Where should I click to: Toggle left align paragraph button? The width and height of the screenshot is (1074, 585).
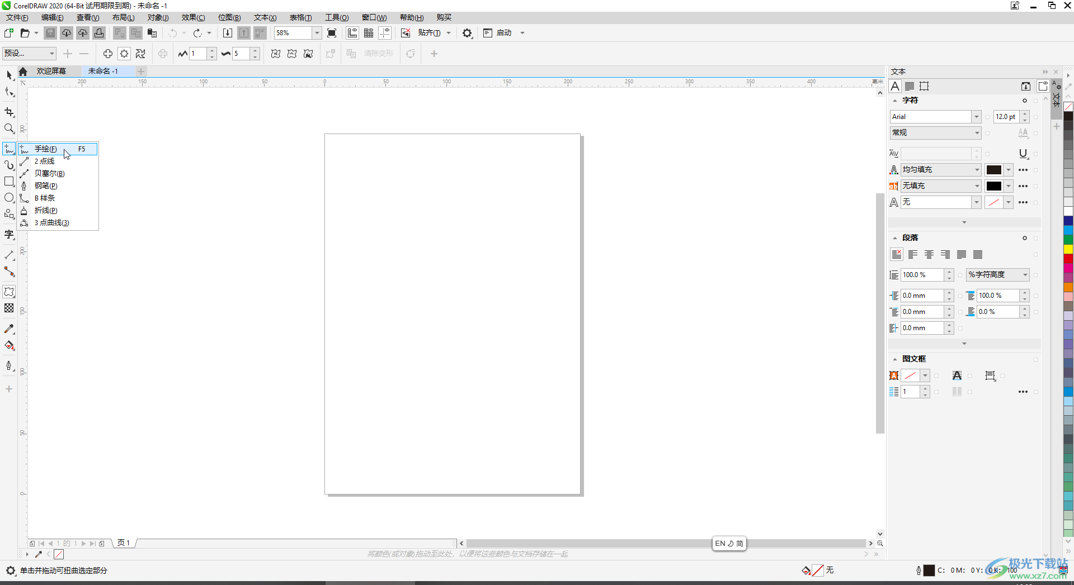(x=913, y=255)
